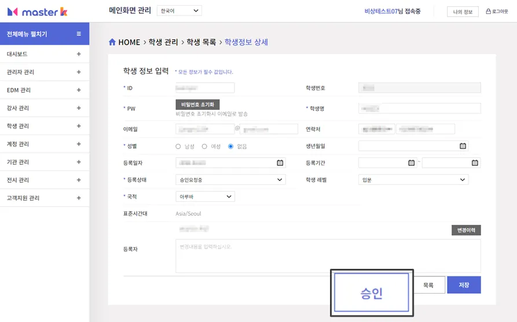Click into the 학생번호 field
Viewport: 517px width, 322px height.
tap(419, 88)
